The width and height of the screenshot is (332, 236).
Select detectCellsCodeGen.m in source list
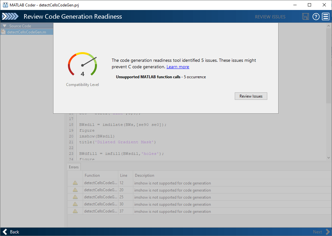[x=26, y=32]
